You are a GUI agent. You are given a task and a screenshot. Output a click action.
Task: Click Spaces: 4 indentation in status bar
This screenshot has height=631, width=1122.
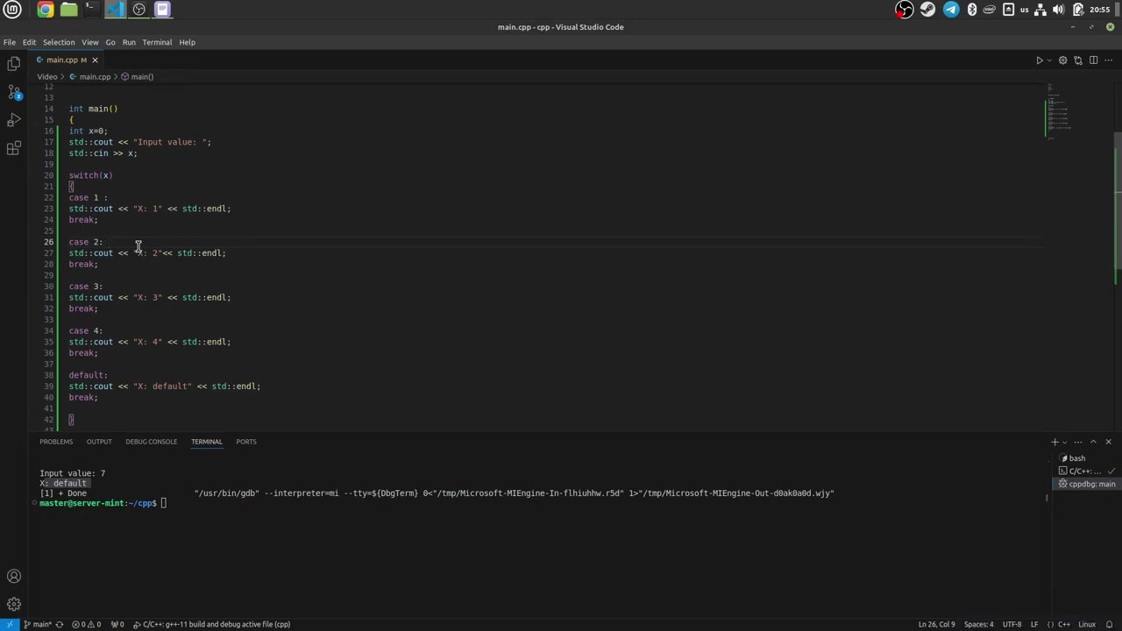pyautogui.click(x=978, y=624)
